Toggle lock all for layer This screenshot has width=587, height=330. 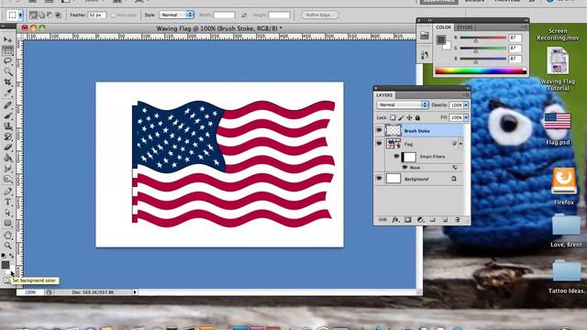click(x=418, y=117)
